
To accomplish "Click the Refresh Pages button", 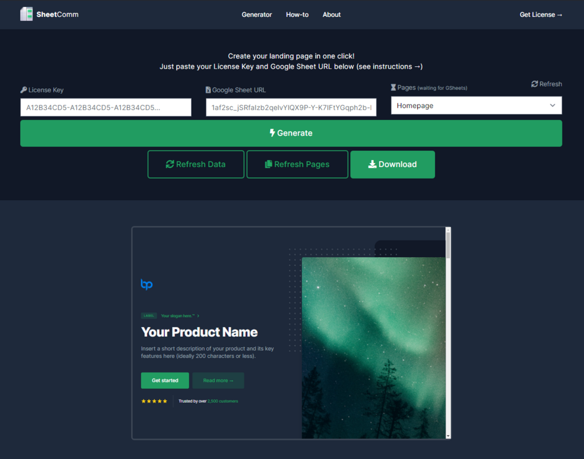I will coord(297,165).
